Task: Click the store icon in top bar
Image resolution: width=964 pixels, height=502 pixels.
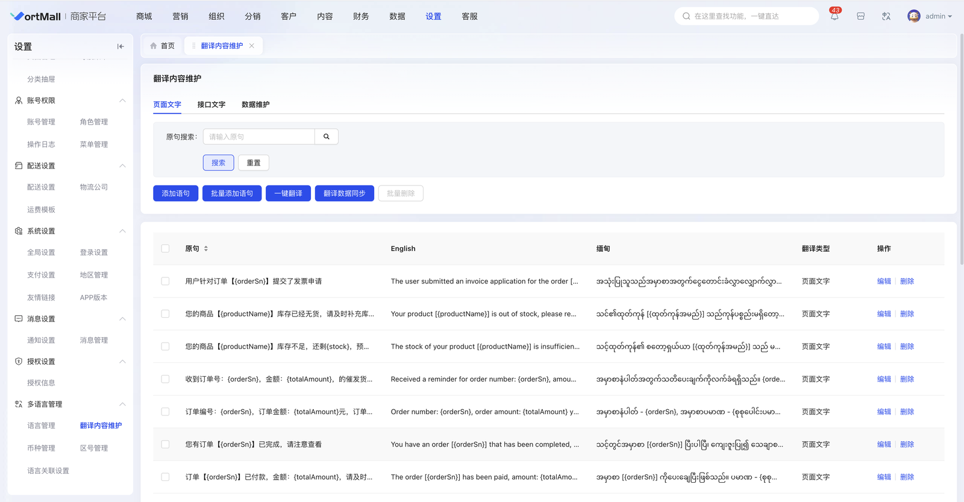Action: pos(860,16)
